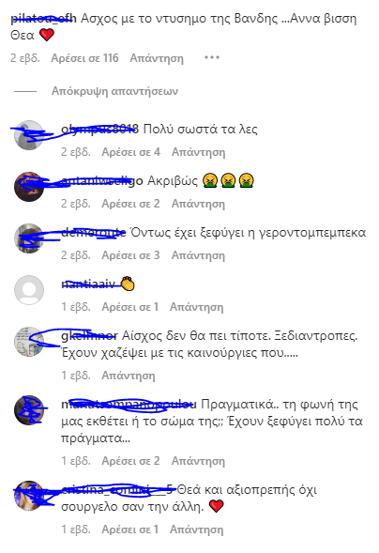Open avatar next to Πολύ σωστά τα λες
The image size is (379, 553).
point(29,135)
